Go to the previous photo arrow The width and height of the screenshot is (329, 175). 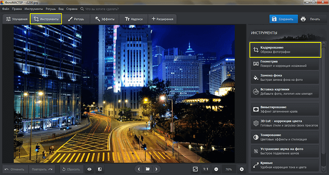[x=139, y=169]
